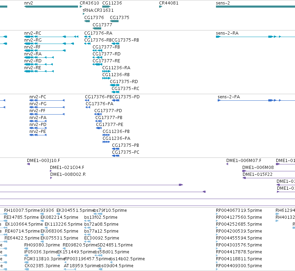This screenshot has width=295, height=271.
Task: Select the CG17377-PD protein label
Action: 108,111
